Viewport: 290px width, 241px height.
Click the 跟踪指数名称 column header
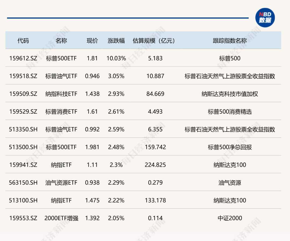230,41
